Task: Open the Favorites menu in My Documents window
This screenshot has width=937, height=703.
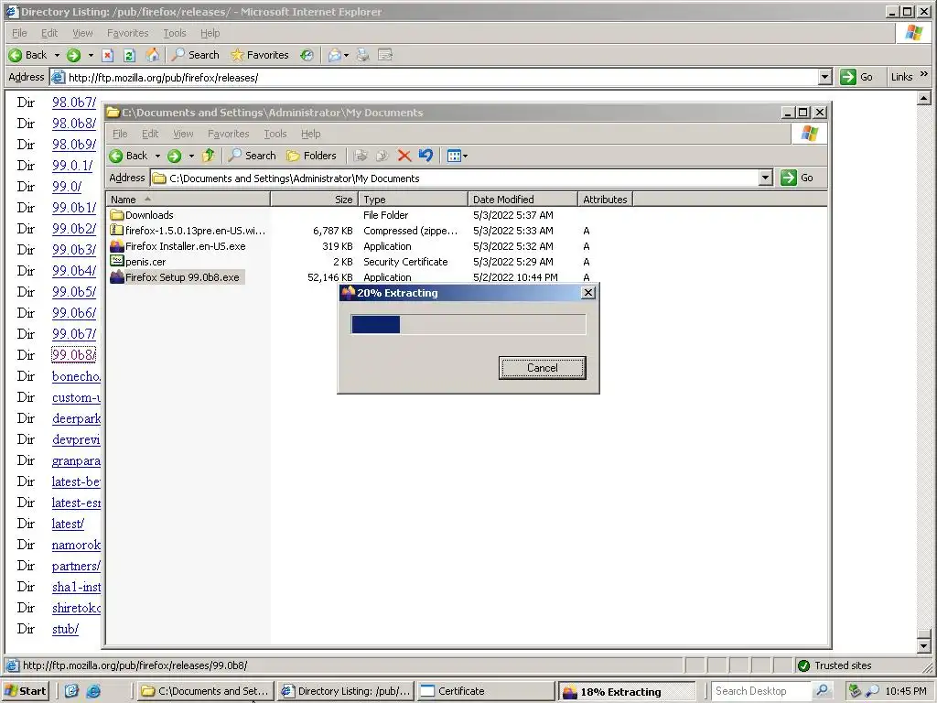Action: [228, 134]
